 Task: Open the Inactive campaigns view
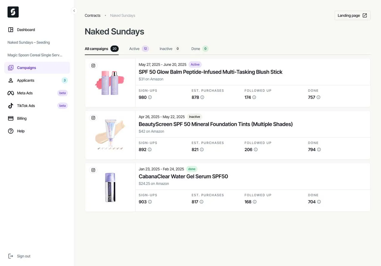(166, 49)
